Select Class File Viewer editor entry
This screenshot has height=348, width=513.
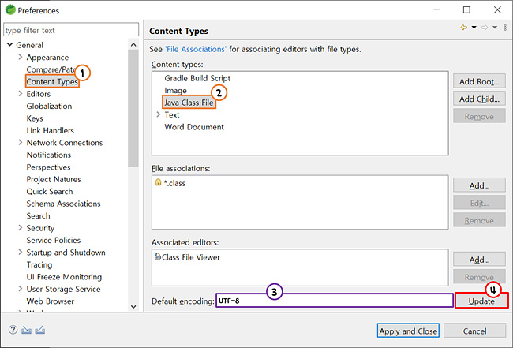tap(191, 256)
